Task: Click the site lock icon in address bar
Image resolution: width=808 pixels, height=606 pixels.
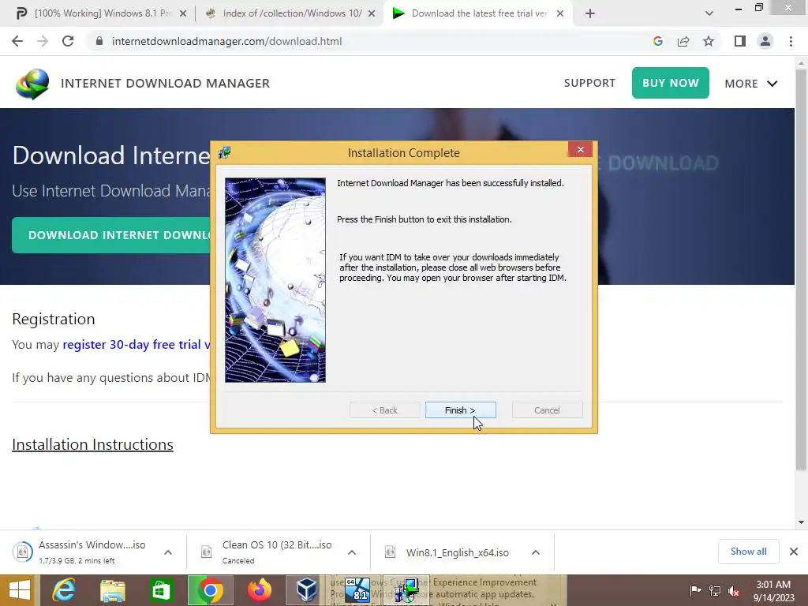Action: click(99, 41)
